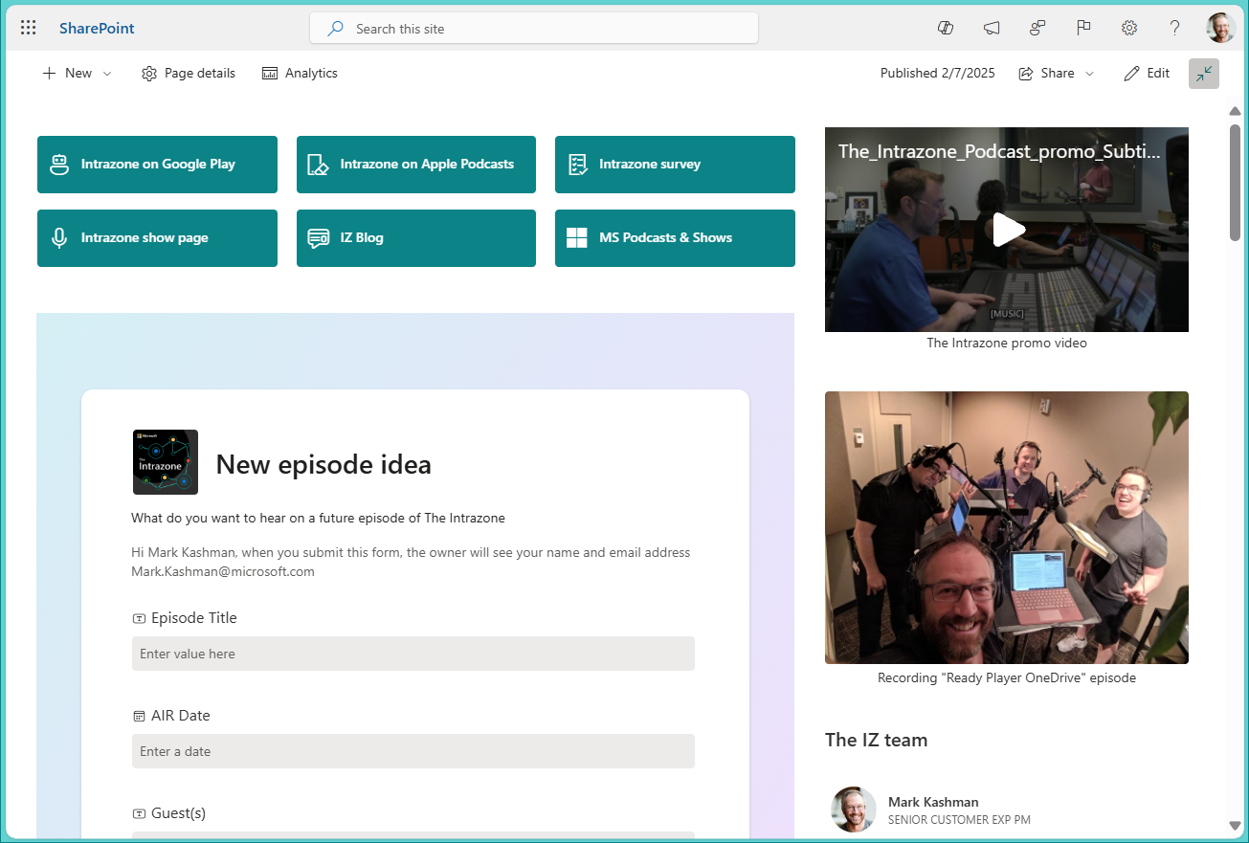Viewport: 1249px width, 843px height.
Task: Open Copilot from the top navigation bar
Action: (x=946, y=28)
